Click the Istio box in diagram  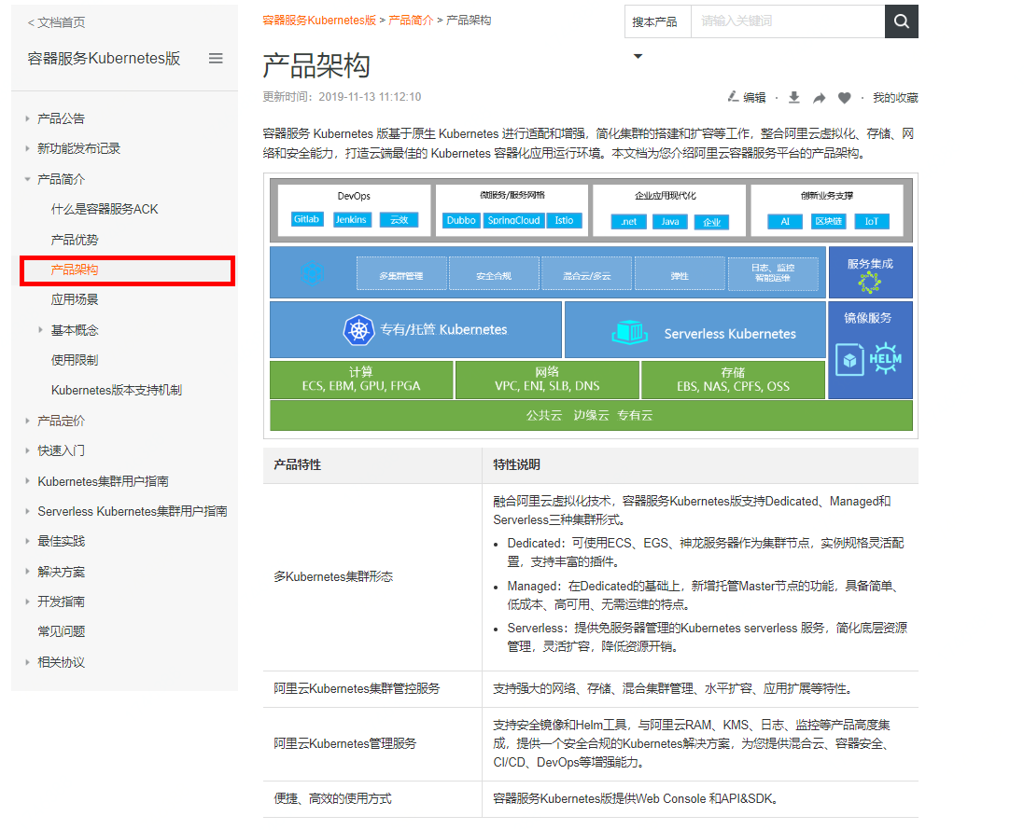point(564,220)
